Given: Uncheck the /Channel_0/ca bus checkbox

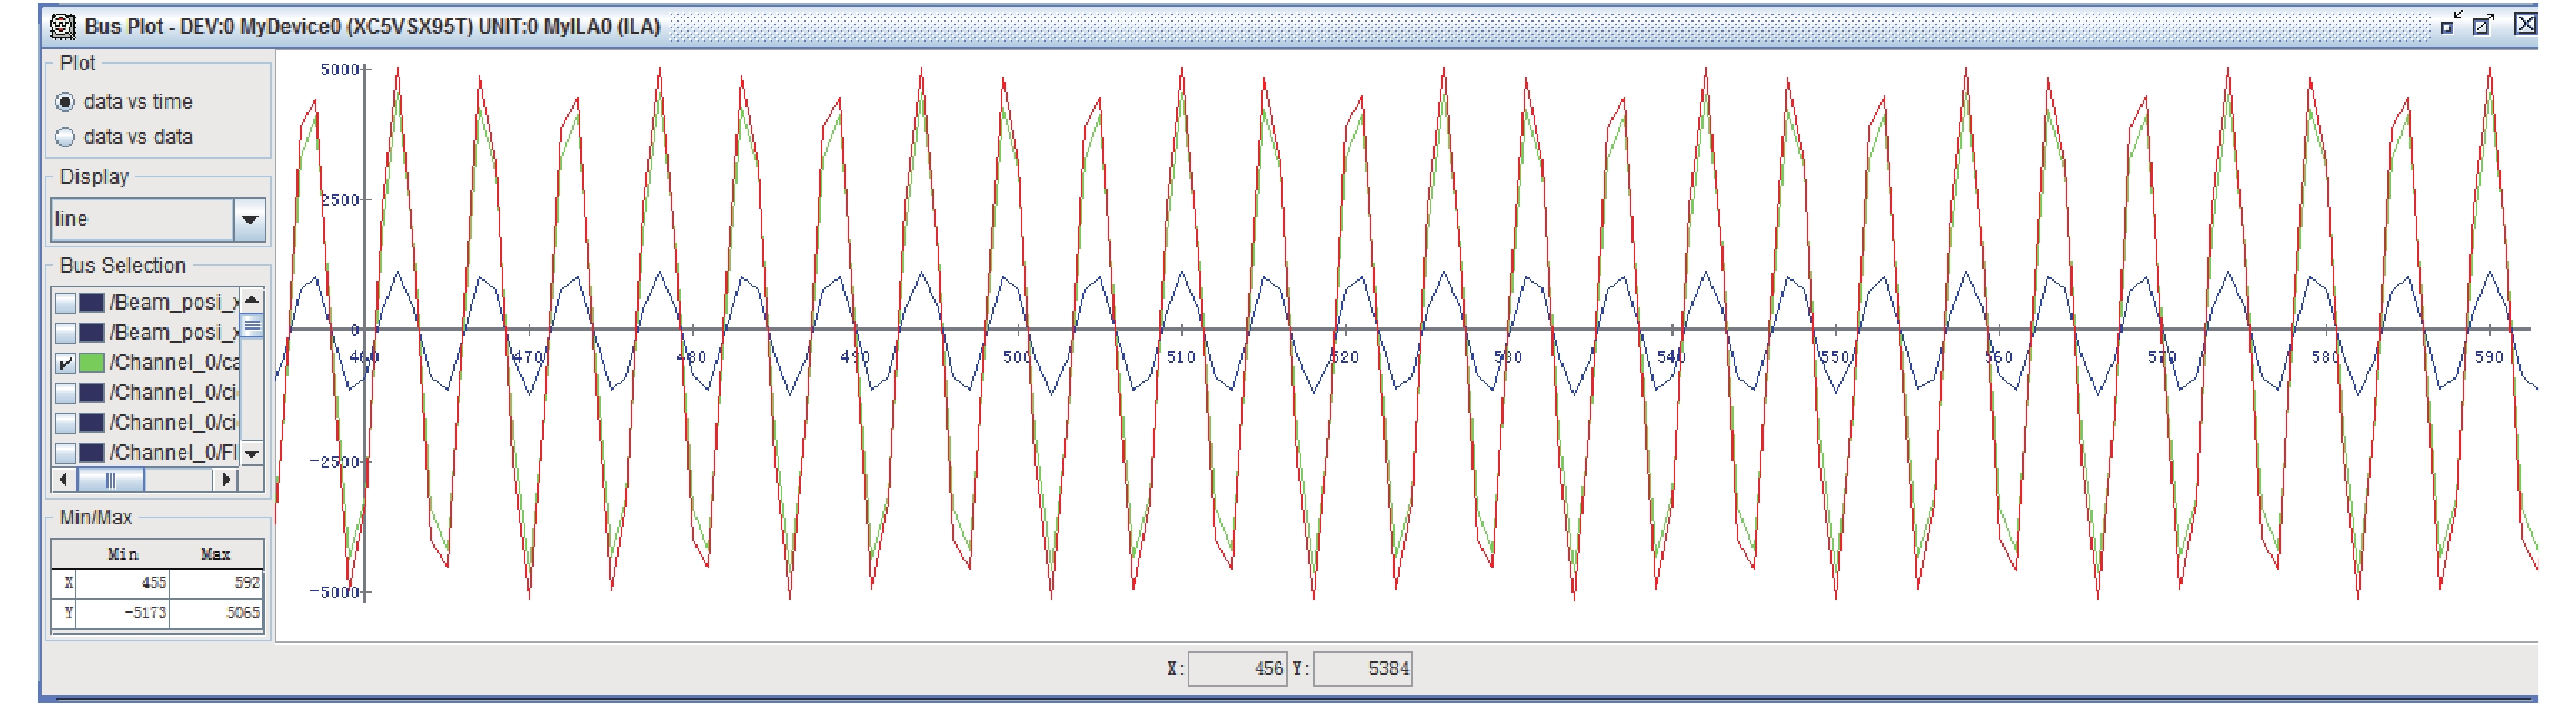Looking at the screenshot, I should coord(65,362).
